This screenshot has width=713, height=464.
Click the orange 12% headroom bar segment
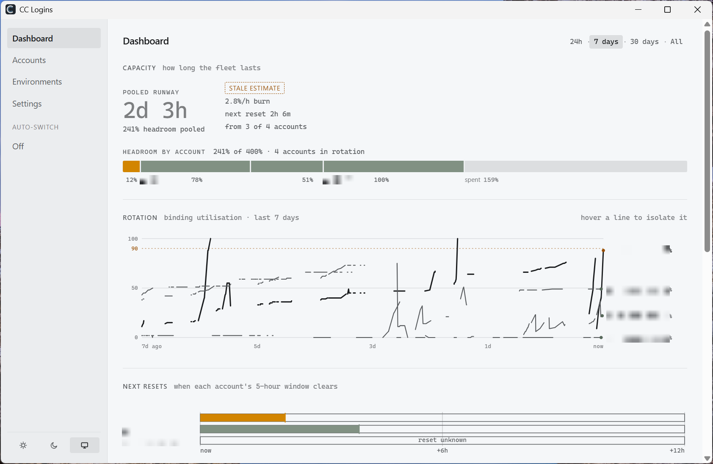point(131,167)
